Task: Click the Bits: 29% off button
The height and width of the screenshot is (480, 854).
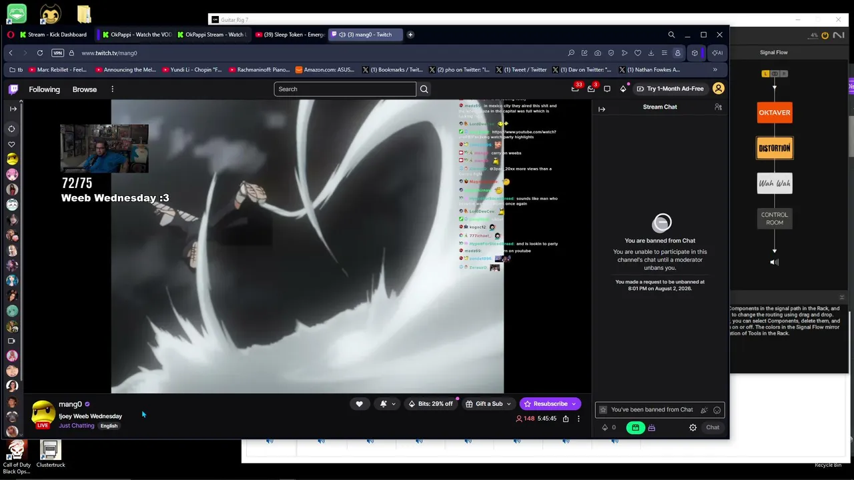Action: [431, 403]
